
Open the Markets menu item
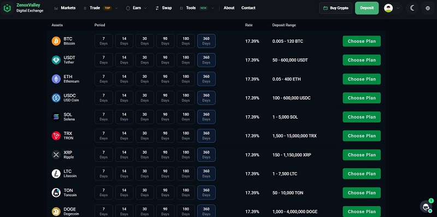(x=68, y=8)
